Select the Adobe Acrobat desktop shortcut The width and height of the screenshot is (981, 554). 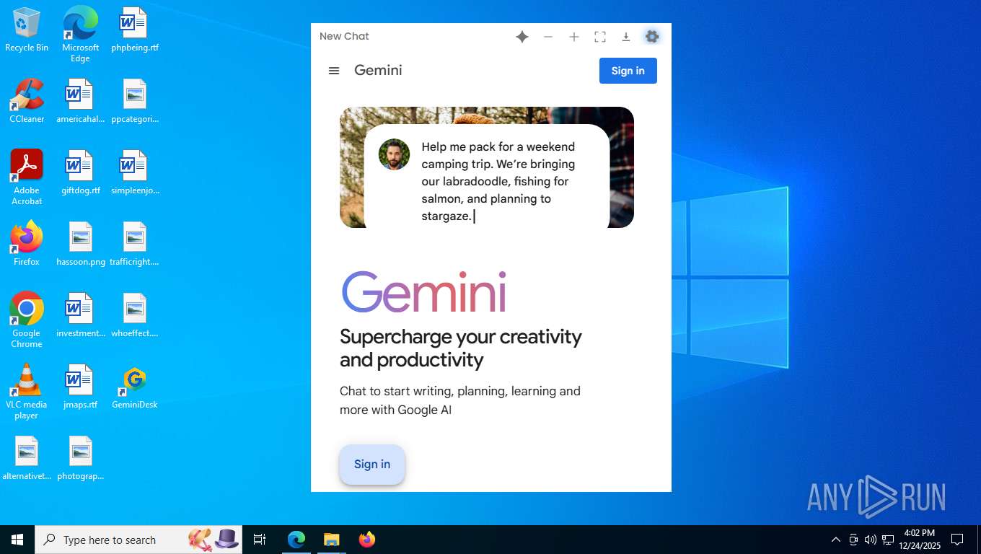coord(27,177)
